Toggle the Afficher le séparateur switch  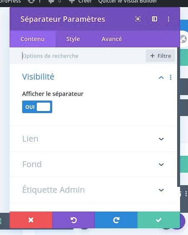(37, 107)
